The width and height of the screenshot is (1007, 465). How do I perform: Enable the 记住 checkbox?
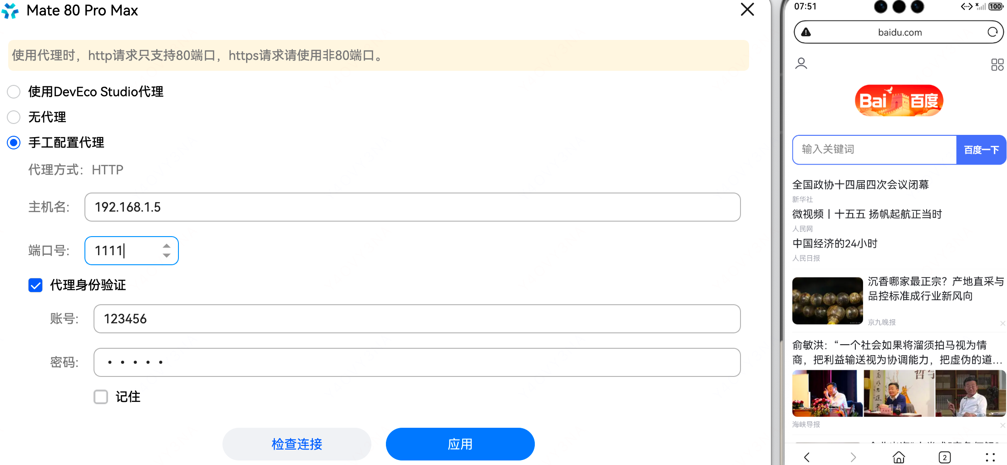[101, 397]
